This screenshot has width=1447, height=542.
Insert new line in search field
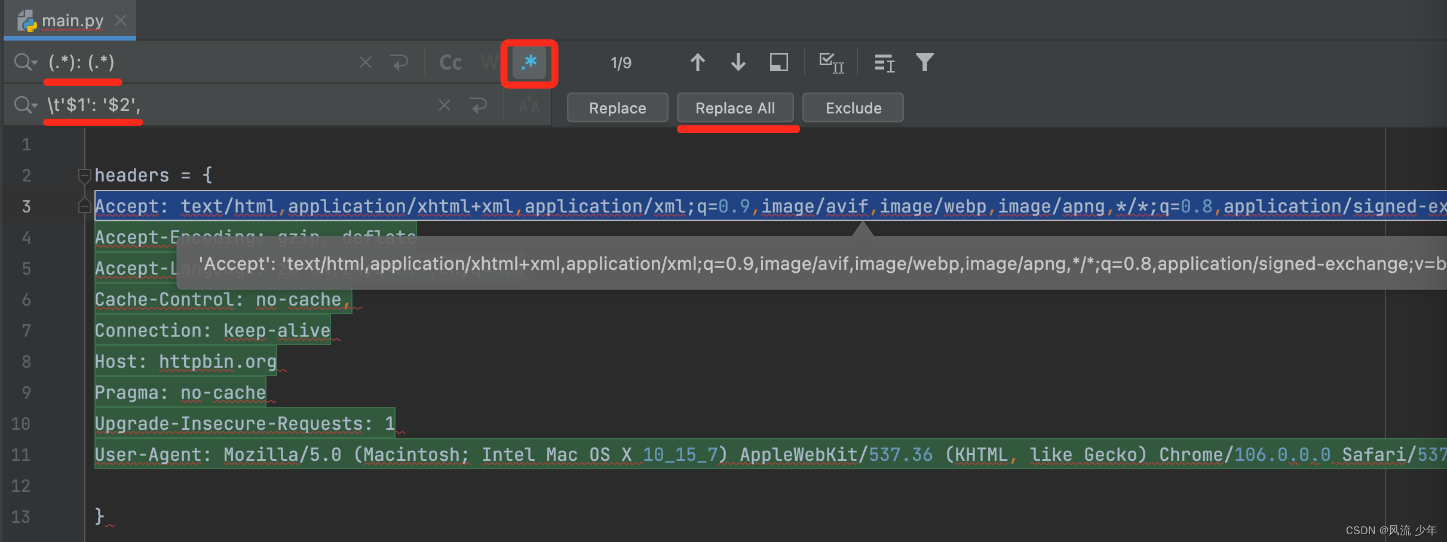click(399, 62)
